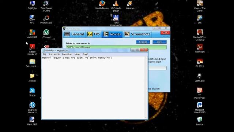Launch Paint.NET desktop shortcut
Image resolution: width=234 pixels, height=132 pixels.
[32, 121]
